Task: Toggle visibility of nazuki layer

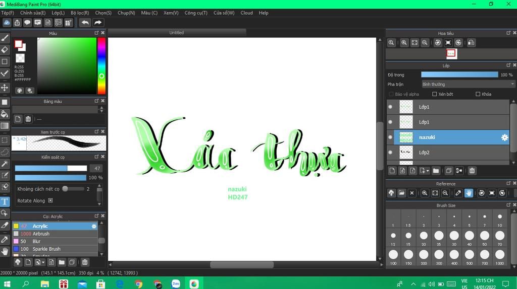Action: coord(390,137)
